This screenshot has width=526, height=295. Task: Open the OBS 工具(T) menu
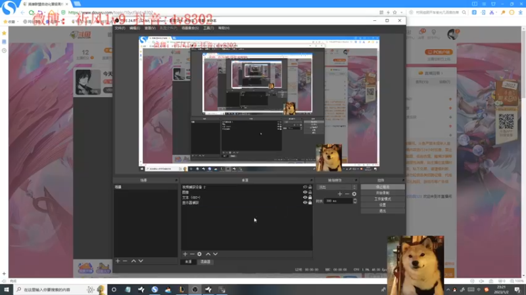pos(208,28)
